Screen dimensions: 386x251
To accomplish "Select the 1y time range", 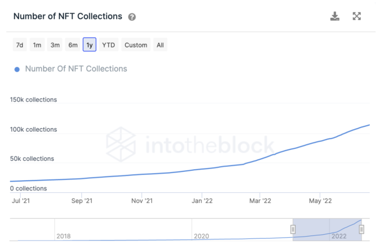I will [x=89, y=45].
